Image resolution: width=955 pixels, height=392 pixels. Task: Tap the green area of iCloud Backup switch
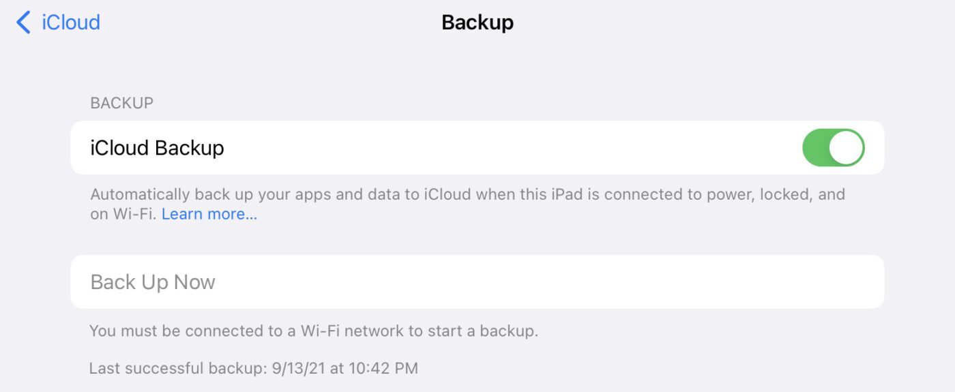pos(816,148)
